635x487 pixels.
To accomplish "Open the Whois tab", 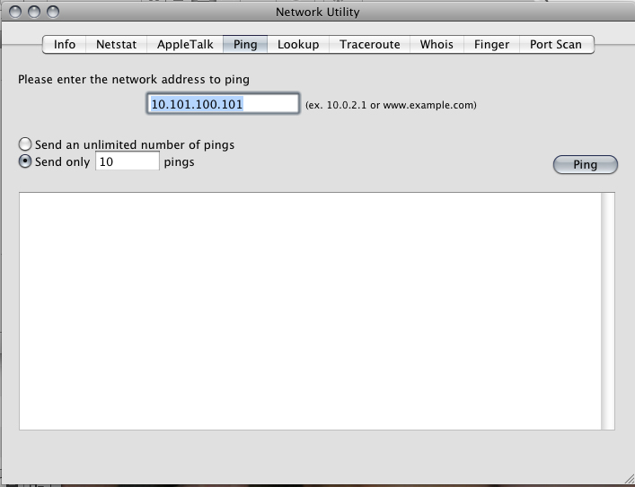I will 437,44.
